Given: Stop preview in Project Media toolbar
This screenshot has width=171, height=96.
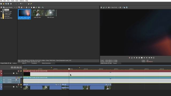Looking at the screenshot, I should pos(34,7).
